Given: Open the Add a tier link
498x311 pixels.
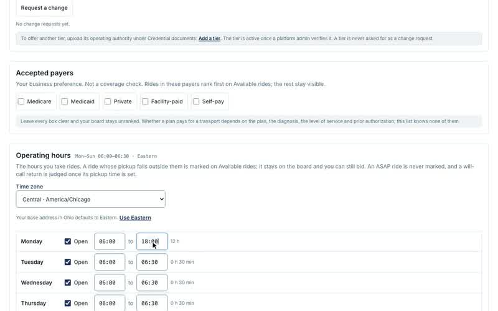Looking at the screenshot, I should click(209, 39).
